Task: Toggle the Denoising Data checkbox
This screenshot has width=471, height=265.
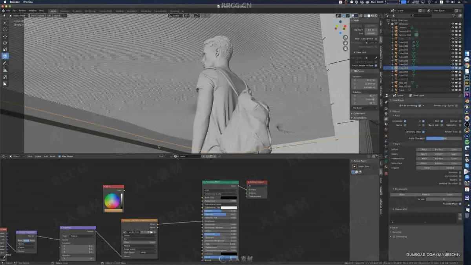Action: pos(423,132)
